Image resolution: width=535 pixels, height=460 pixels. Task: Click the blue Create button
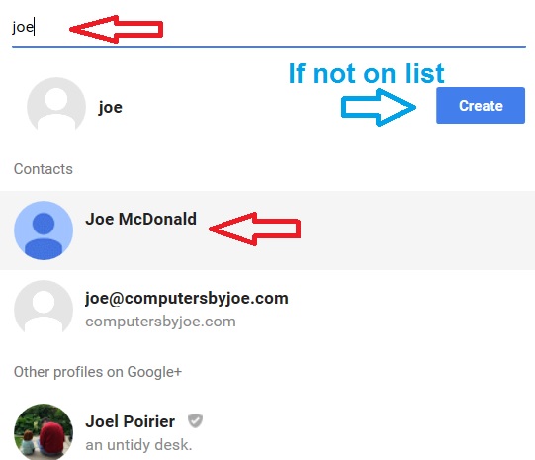tap(481, 106)
